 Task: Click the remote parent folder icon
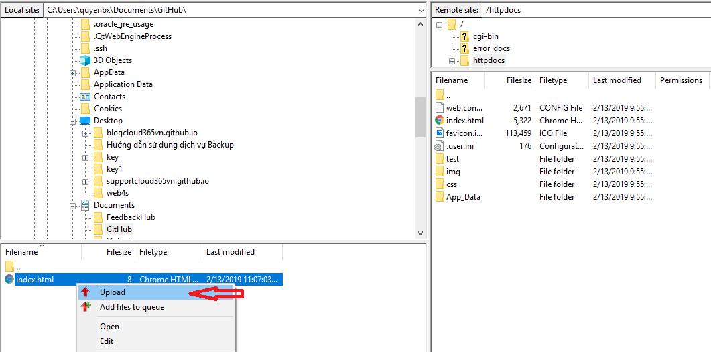pos(440,95)
